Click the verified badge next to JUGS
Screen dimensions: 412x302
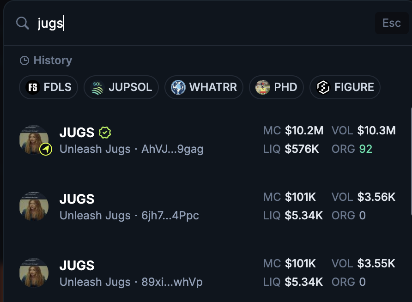pos(105,133)
